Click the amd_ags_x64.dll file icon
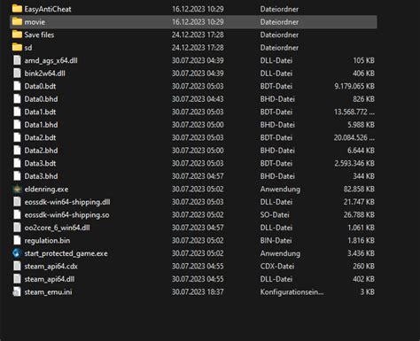This screenshot has height=341, width=420. click(x=17, y=60)
